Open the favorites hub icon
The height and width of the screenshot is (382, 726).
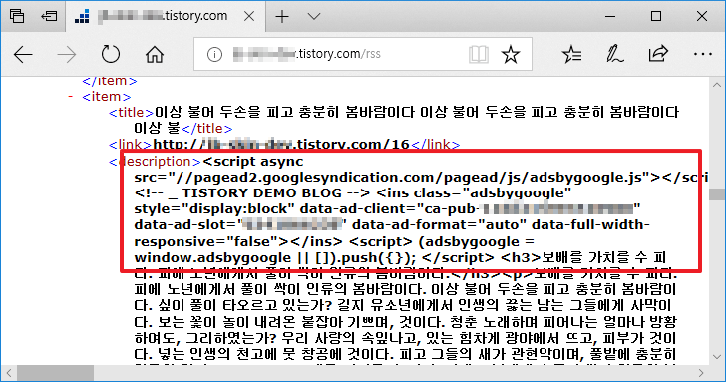(x=571, y=55)
